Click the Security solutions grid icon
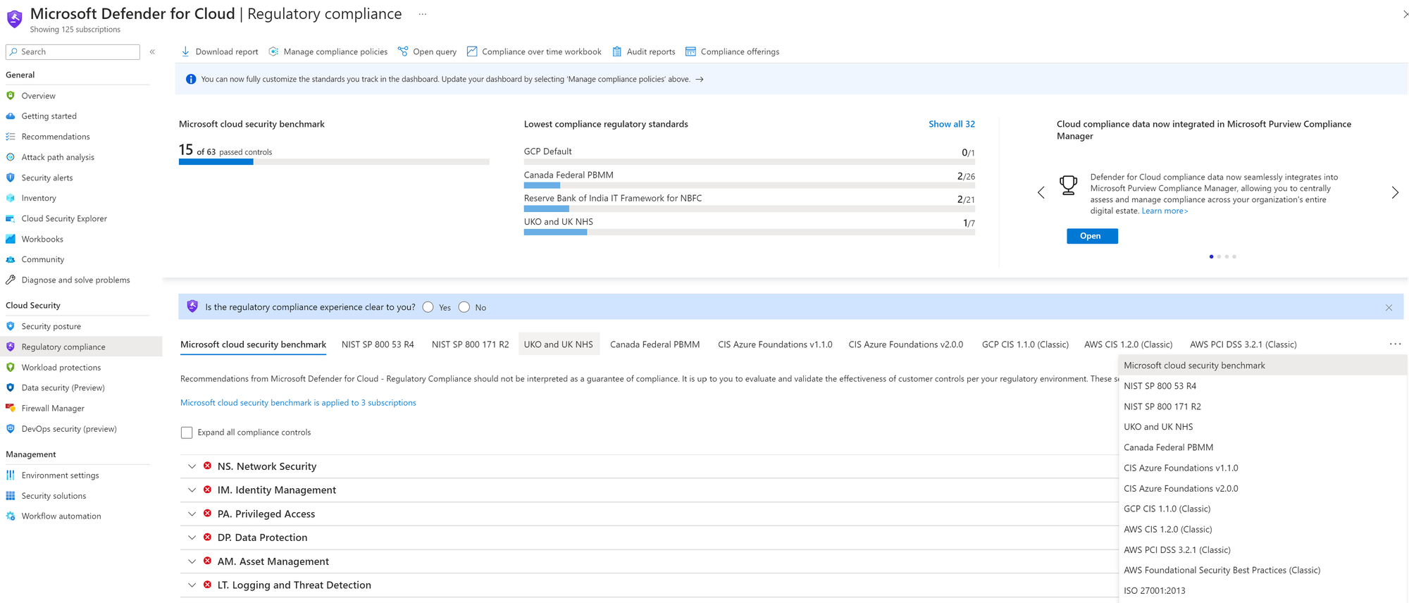 pyautogui.click(x=11, y=496)
